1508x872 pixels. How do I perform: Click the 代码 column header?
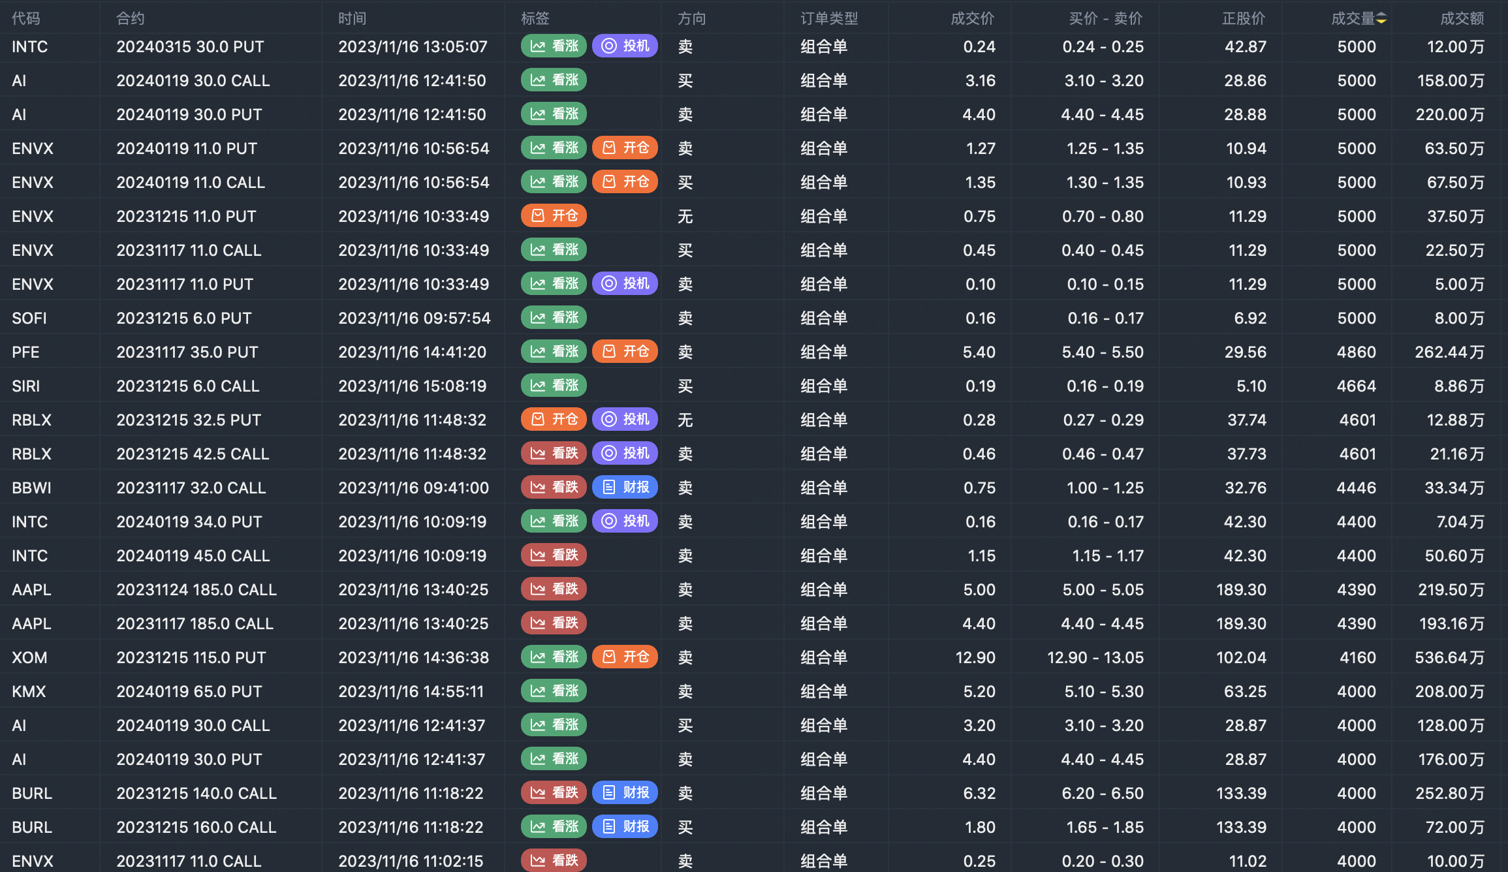point(26,18)
